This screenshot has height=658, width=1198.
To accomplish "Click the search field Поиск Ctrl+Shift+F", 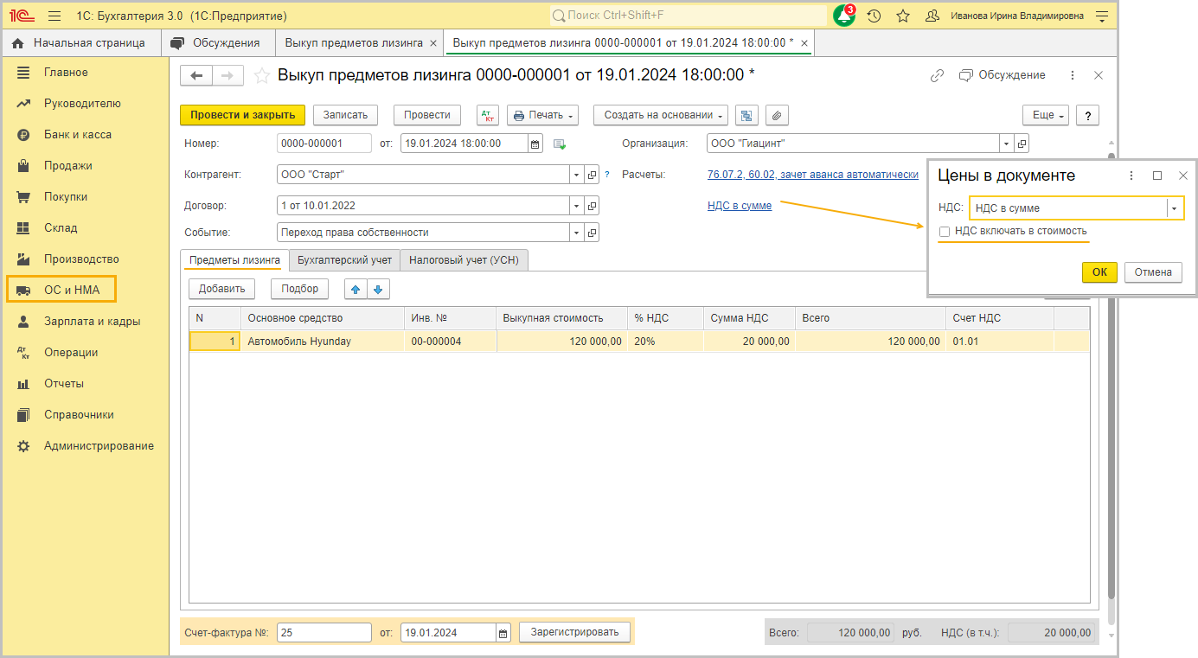I will point(688,16).
